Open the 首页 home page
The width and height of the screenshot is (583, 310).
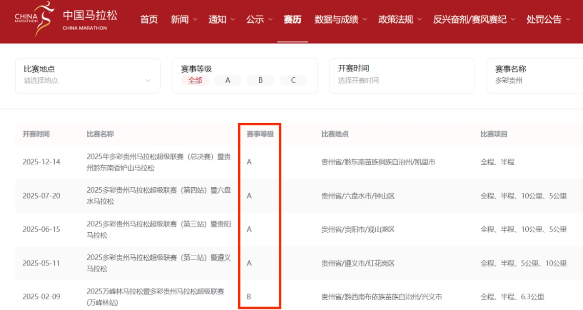[149, 20]
